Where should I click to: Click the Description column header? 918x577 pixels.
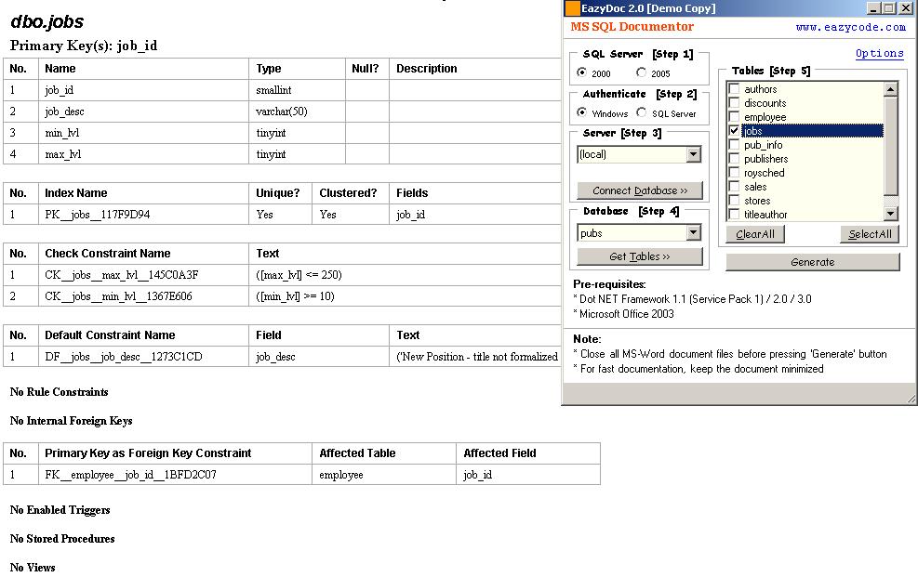(x=427, y=69)
